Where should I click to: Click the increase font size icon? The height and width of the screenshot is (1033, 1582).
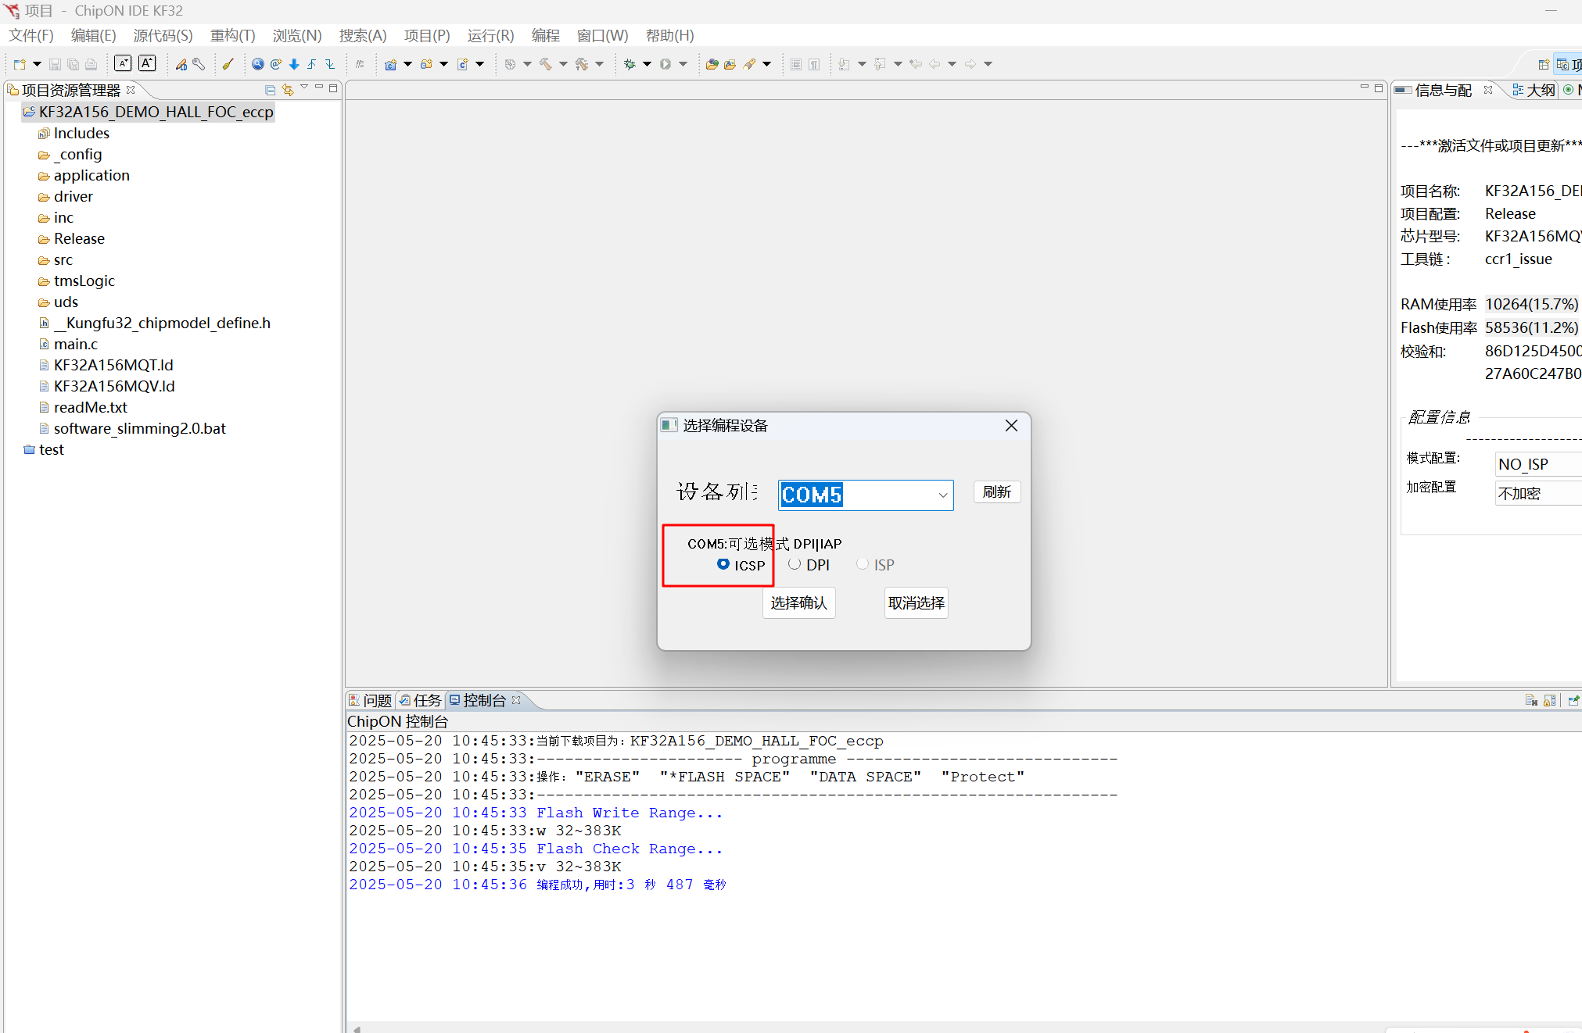pos(147,64)
